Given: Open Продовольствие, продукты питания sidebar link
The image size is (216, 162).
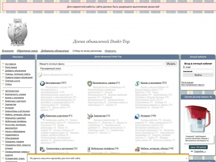Looking at the screenshot, I should [18, 147].
